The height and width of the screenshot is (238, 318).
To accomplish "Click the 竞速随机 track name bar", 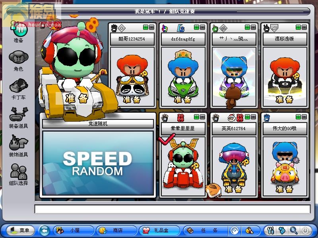I will click(98, 123).
